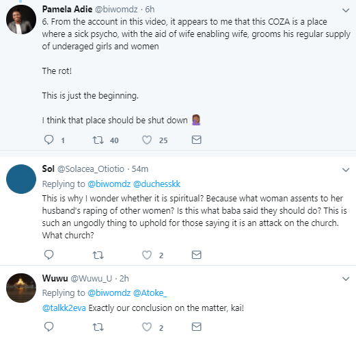Like Pamela Adie's tweet with 25 likes
Image resolution: width=356 pixels, height=337 pixels.
147,140
